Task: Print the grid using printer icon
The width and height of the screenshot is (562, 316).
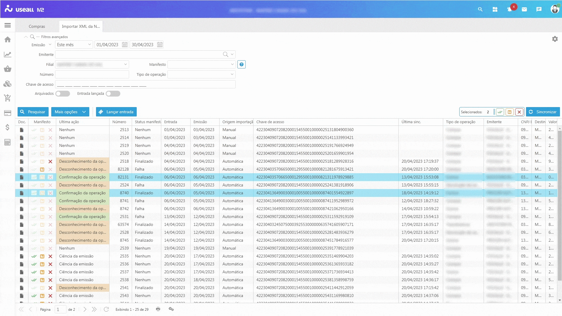Action: pos(158,309)
